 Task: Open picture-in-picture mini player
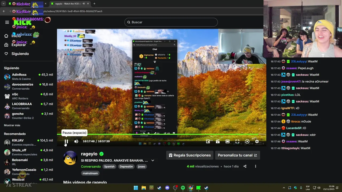coord(208,141)
